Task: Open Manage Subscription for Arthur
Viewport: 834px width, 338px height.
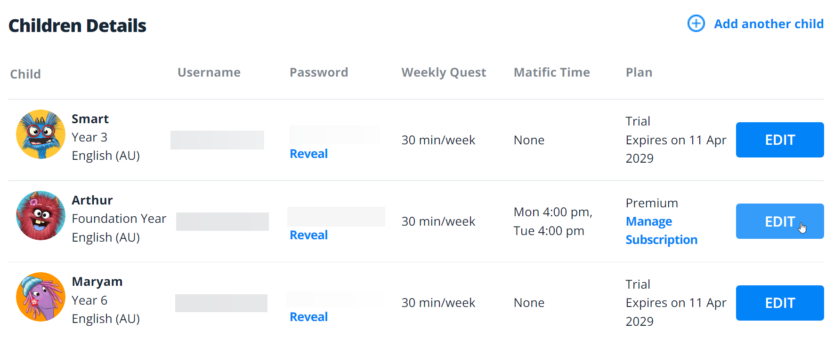Action: 661,230
